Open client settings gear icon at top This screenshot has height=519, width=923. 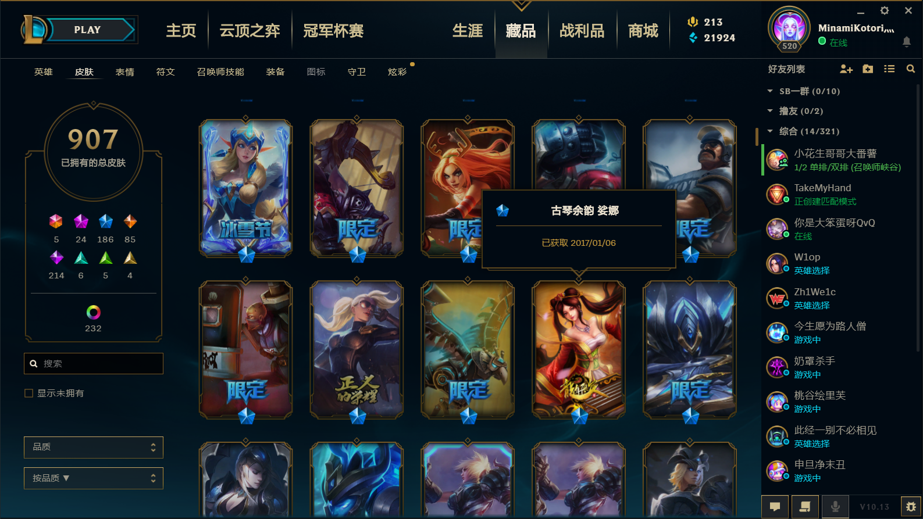[885, 10]
